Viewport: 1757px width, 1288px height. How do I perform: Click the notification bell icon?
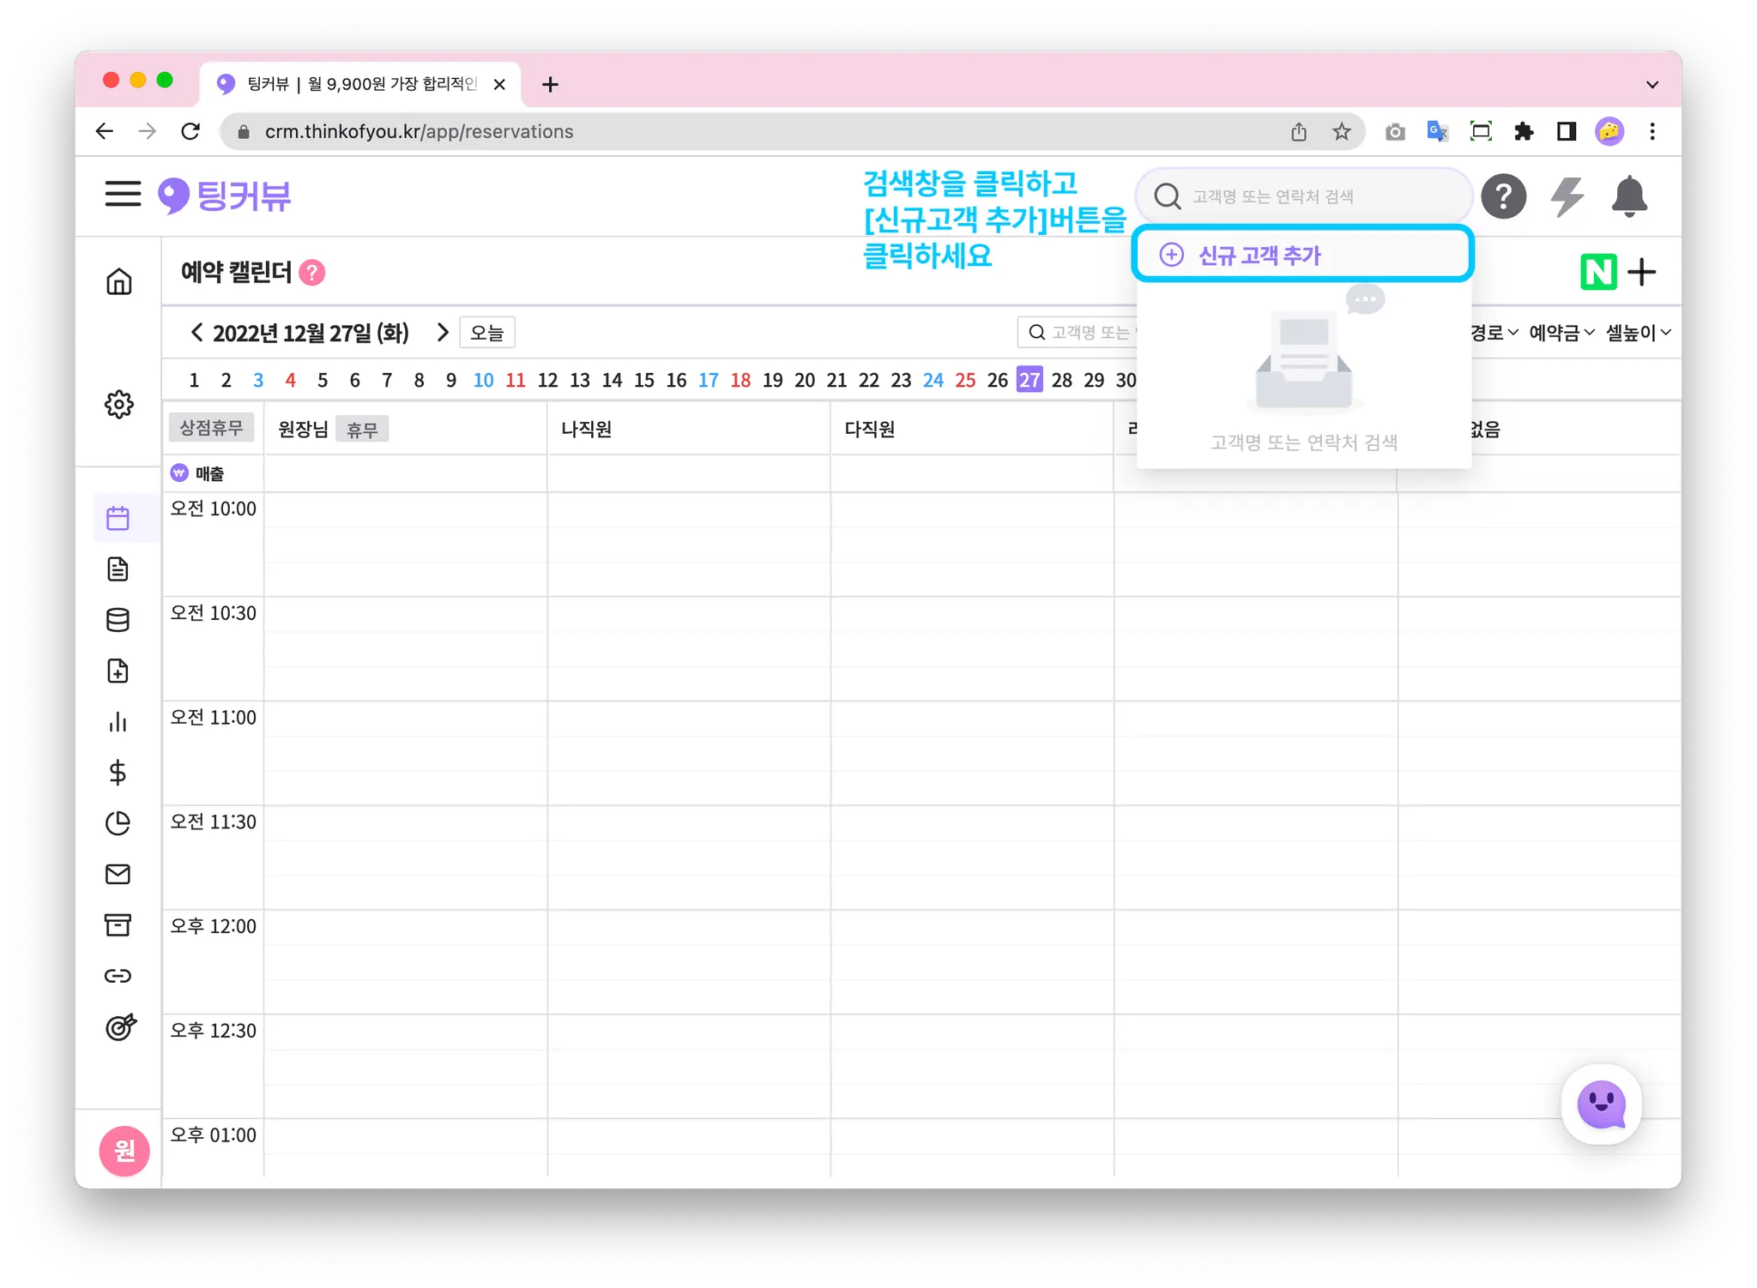(x=1628, y=196)
